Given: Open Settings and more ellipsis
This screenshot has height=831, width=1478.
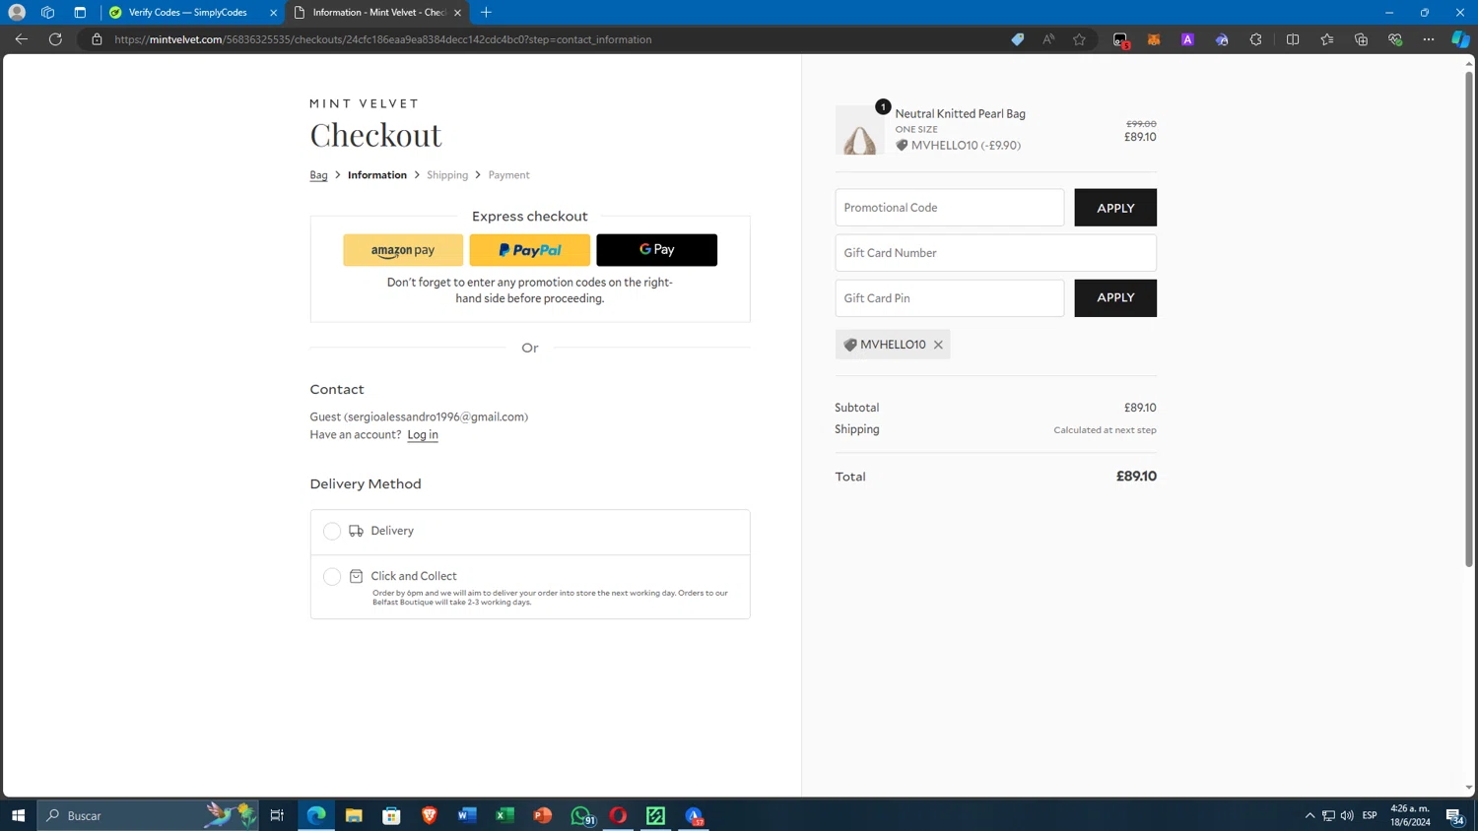Looking at the screenshot, I should coord(1429,39).
